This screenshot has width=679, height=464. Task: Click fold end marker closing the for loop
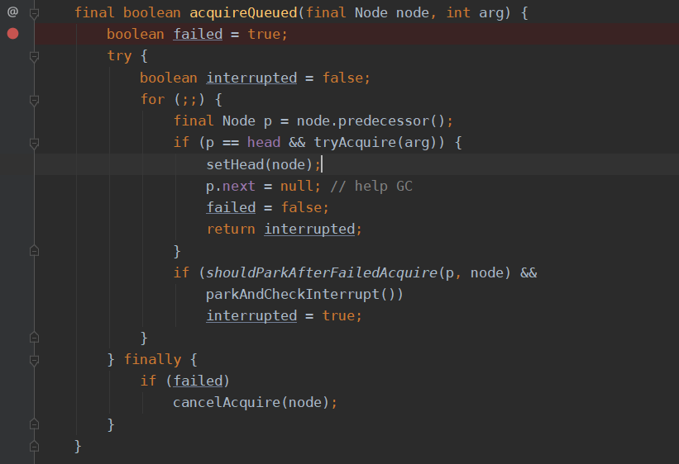[34, 337]
